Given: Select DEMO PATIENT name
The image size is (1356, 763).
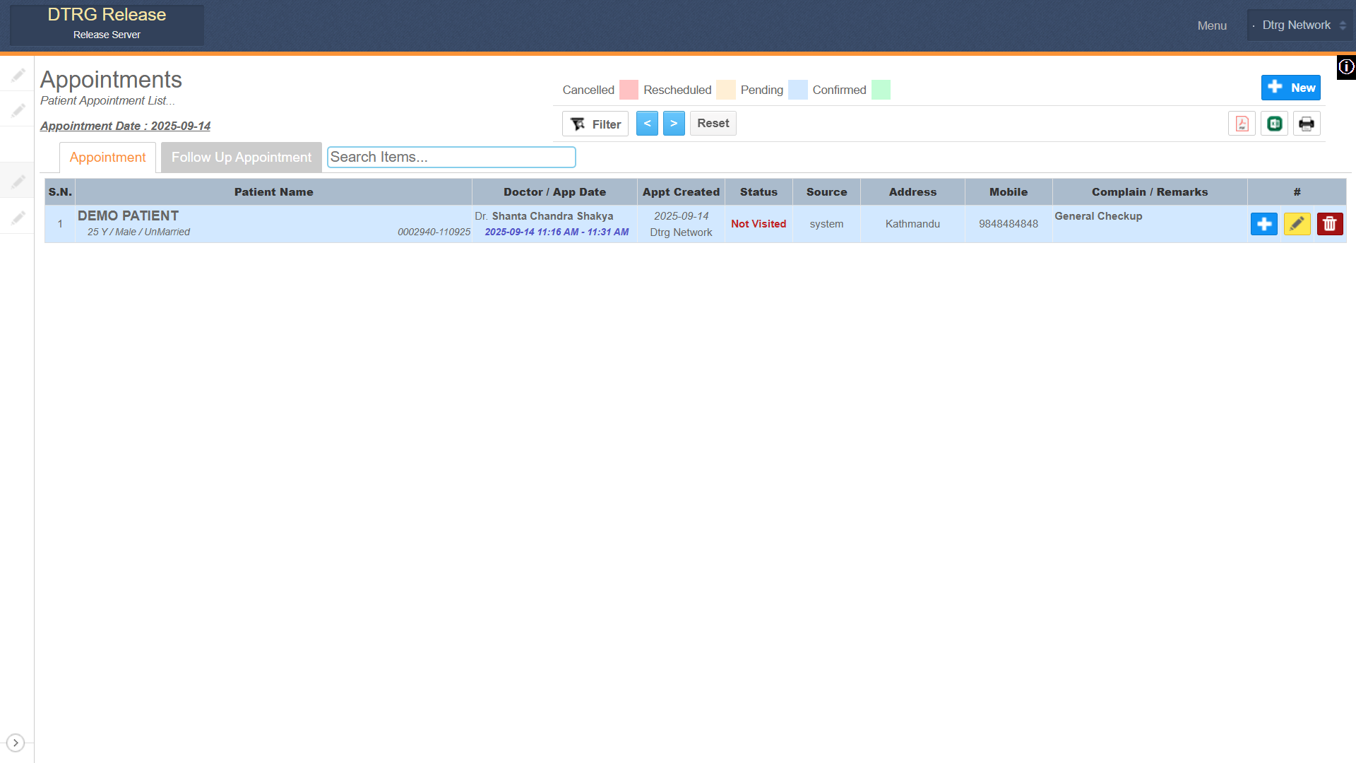Looking at the screenshot, I should click(128, 215).
